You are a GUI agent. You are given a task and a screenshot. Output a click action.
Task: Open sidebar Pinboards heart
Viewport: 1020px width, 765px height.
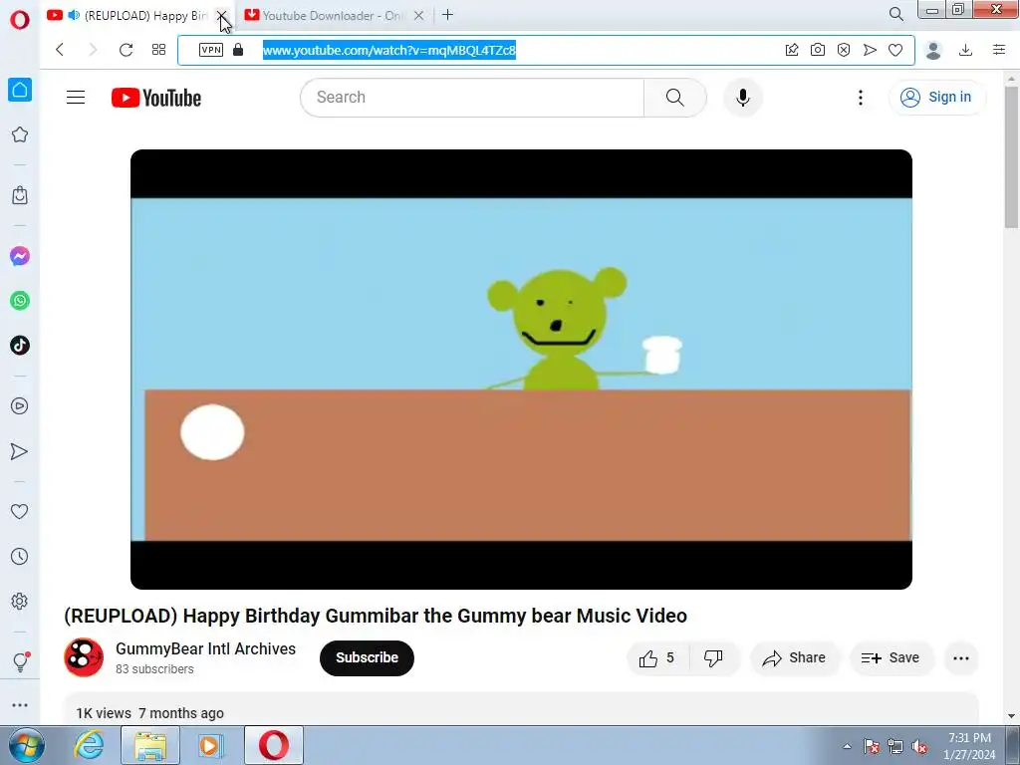pyautogui.click(x=20, y=512)
